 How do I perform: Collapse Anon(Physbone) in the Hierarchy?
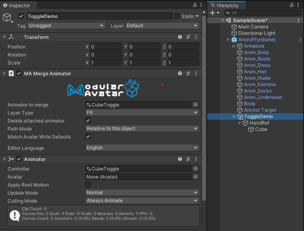228,40
